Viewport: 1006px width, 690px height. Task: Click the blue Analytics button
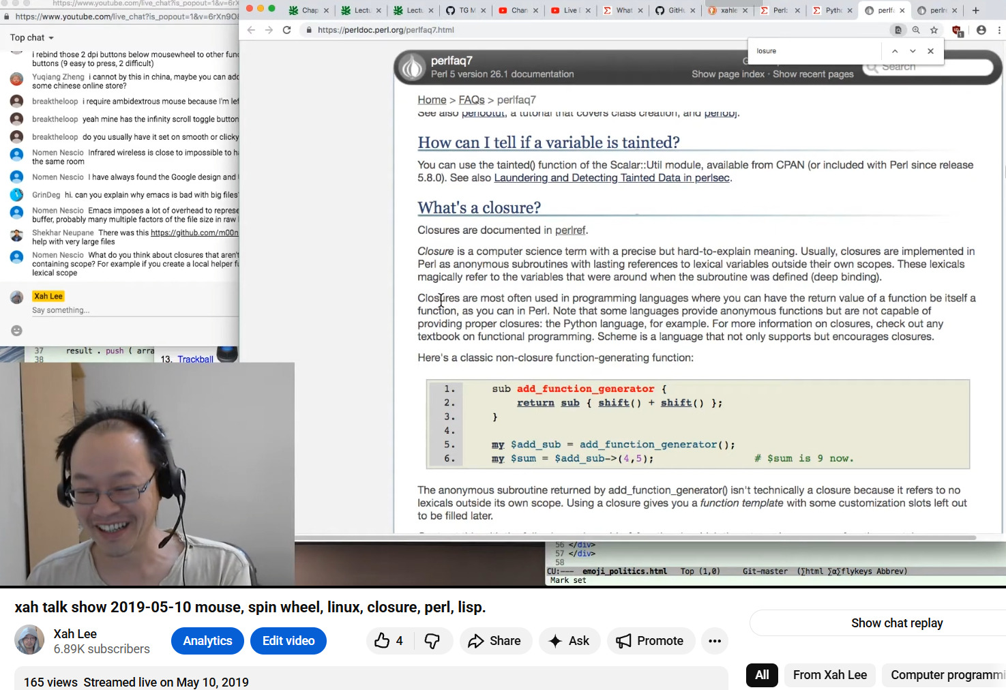point(207,641)
